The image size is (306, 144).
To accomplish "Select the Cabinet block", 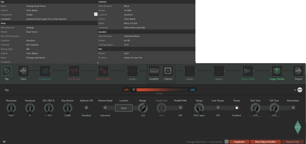I will [x=168, y=71].
